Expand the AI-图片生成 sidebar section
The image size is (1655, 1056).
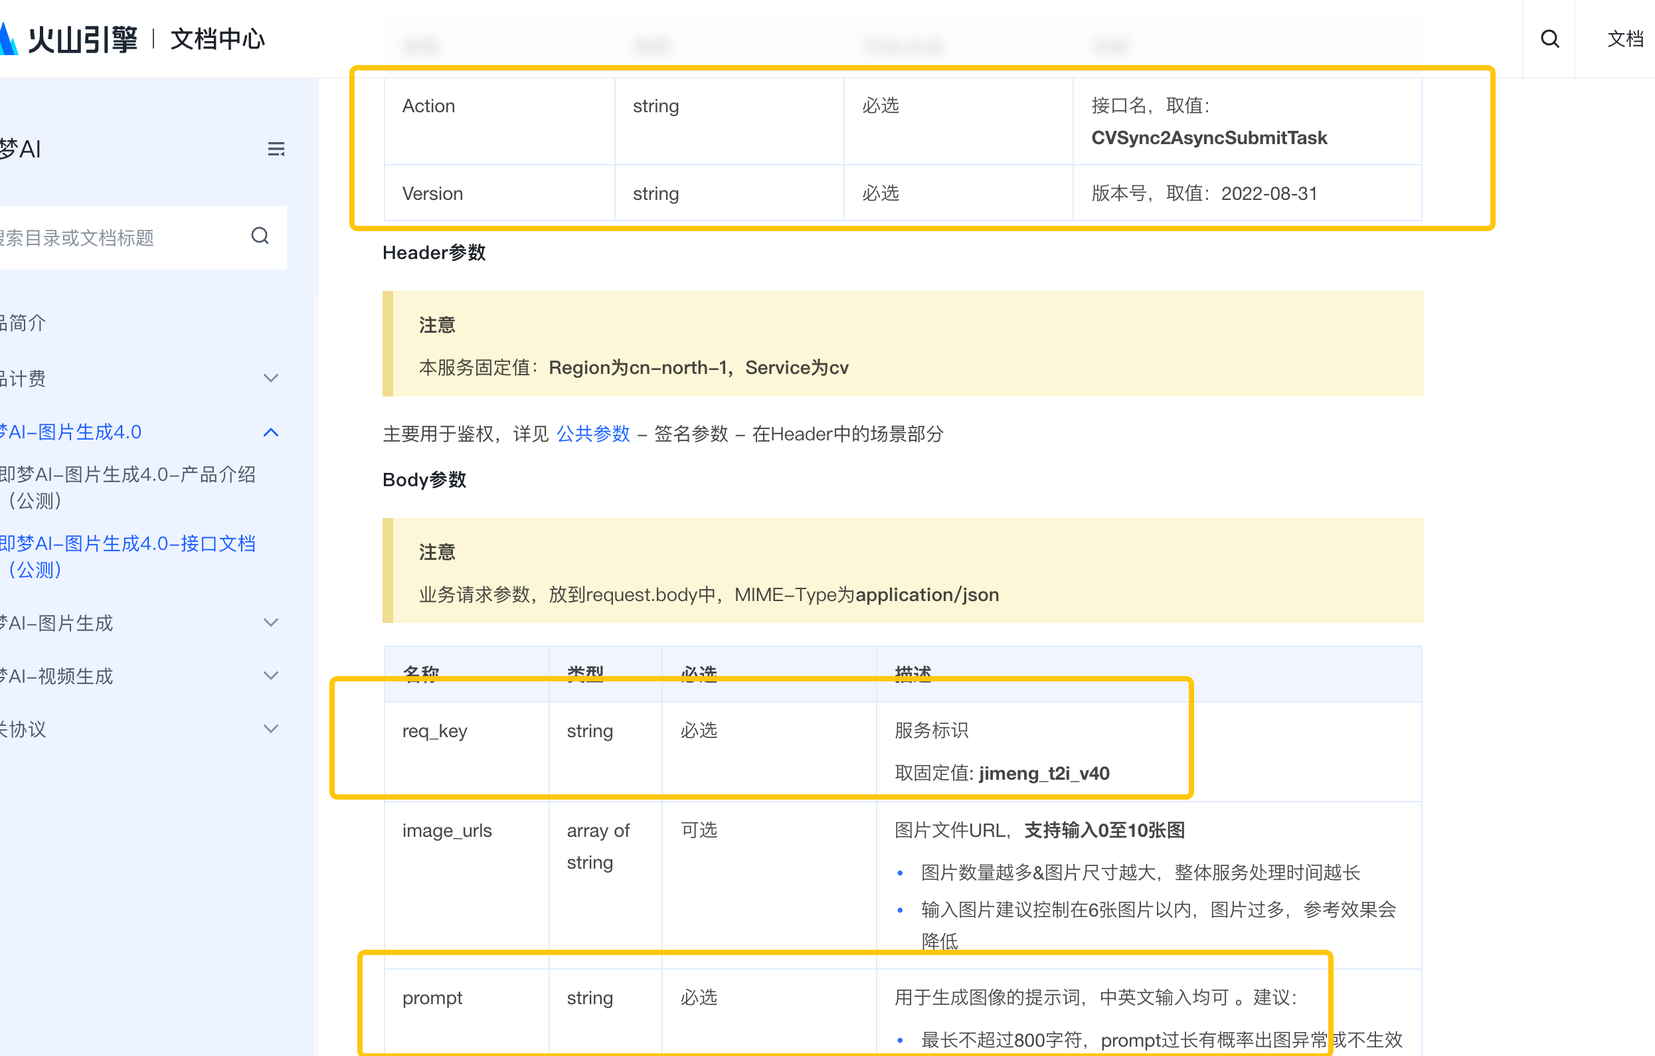271,623
